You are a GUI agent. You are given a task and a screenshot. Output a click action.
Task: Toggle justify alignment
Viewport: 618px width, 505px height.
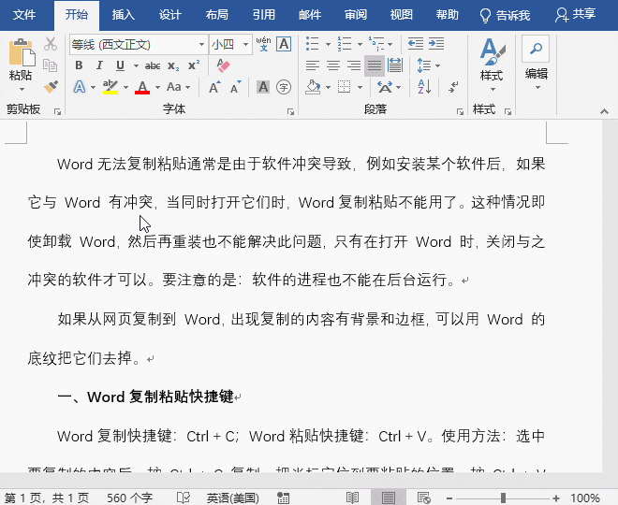[x=374, y=65]
